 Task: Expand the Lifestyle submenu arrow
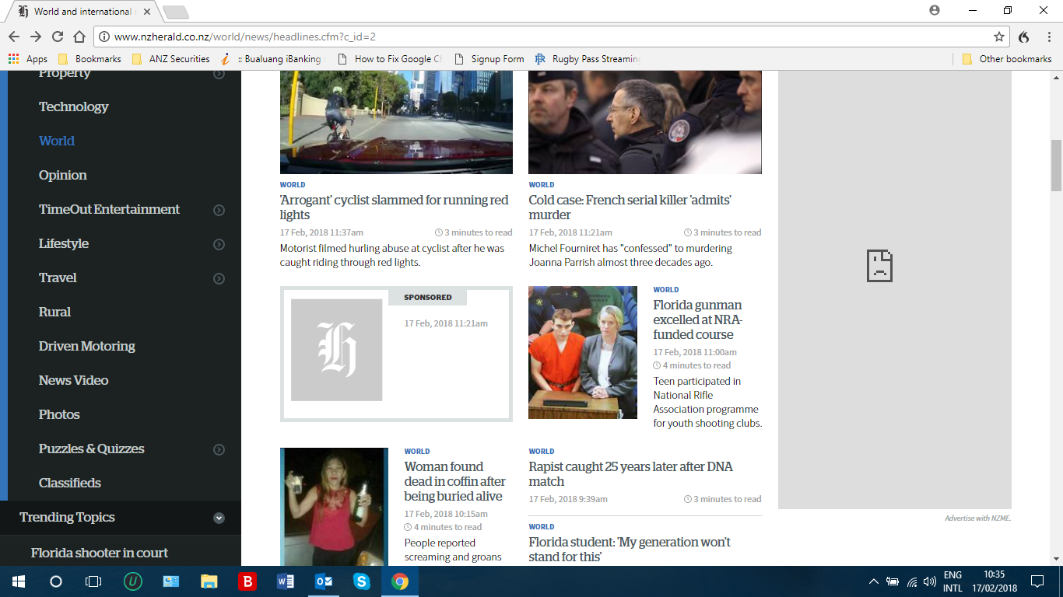[x=219, y=244]
